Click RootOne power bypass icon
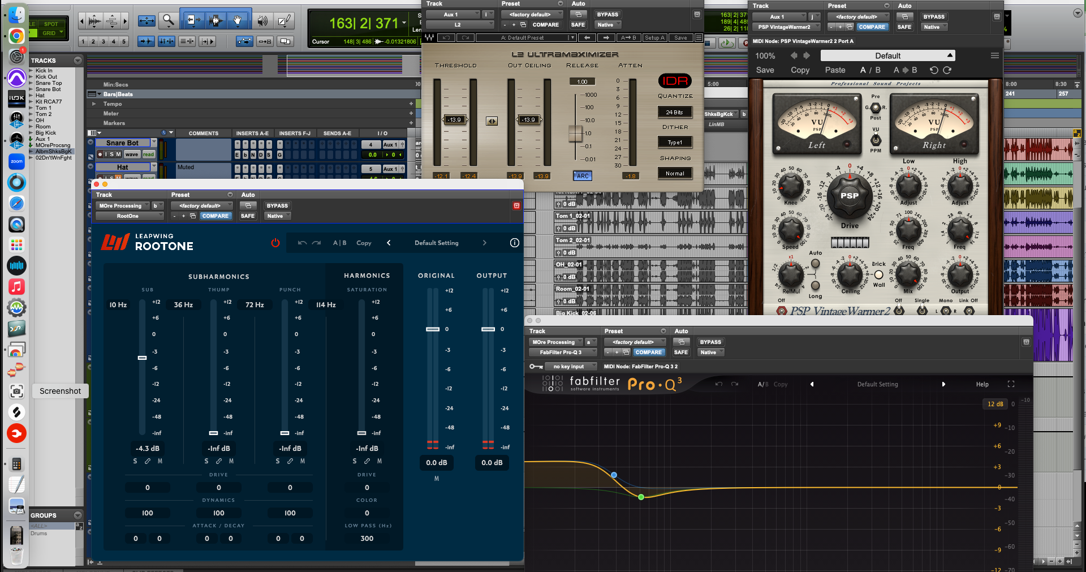Viewport: 1086px width, 572px height. coord(275,243)
